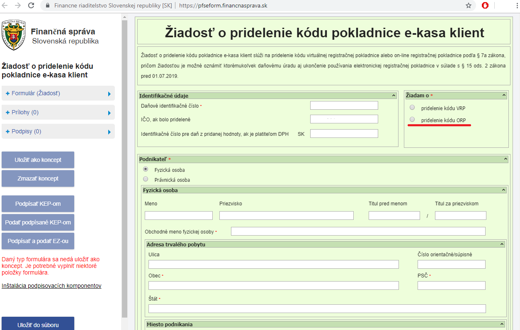
Task: Click Obchodné meno fyzickej osoby field
Action: pyautogui.click(x=358, y=231)
